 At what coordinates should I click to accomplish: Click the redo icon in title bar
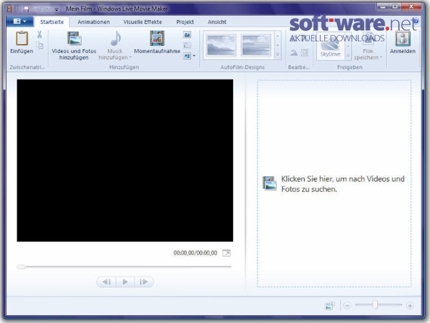tap(47, 9)
